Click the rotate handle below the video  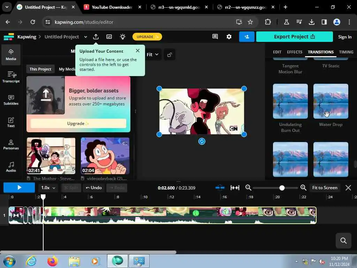(202, 141)
